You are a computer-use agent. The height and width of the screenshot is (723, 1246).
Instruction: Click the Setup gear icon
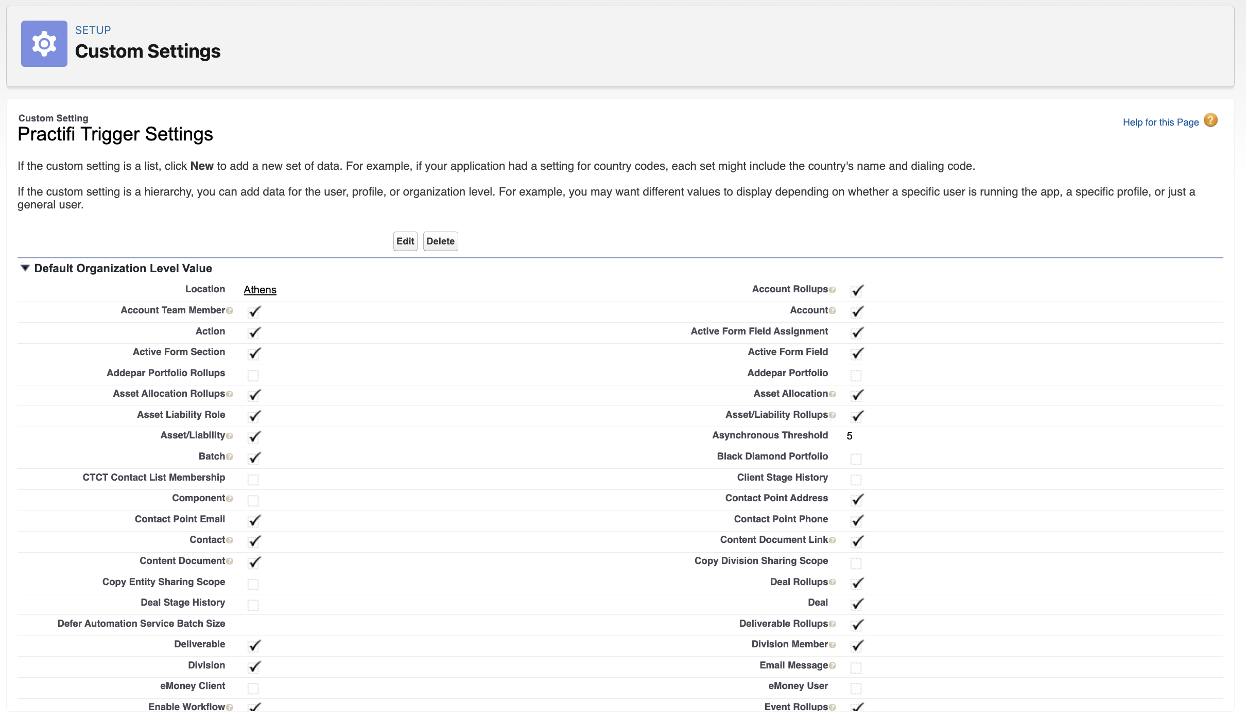[44, 44]
